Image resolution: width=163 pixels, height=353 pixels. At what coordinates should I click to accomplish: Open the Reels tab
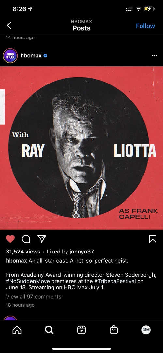pos(81,330)
